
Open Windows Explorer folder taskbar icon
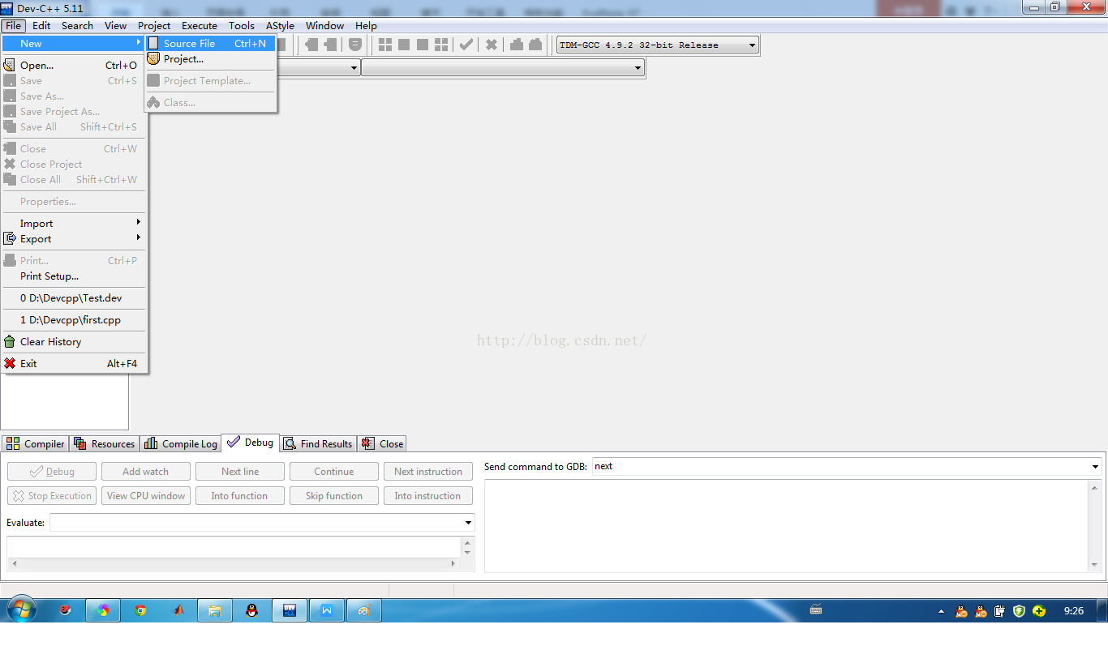pos(215,610)
